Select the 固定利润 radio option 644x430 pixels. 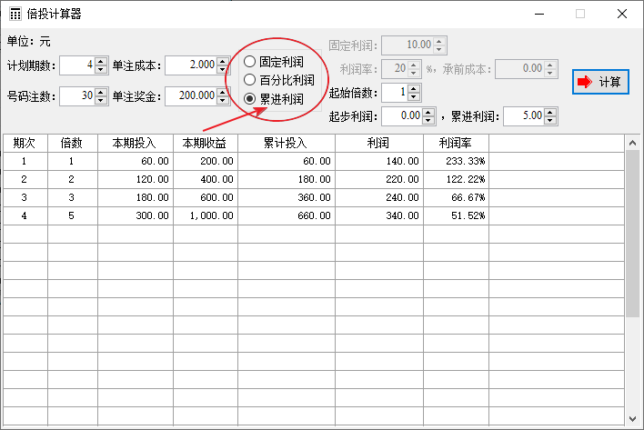click(x=250, y=62)
